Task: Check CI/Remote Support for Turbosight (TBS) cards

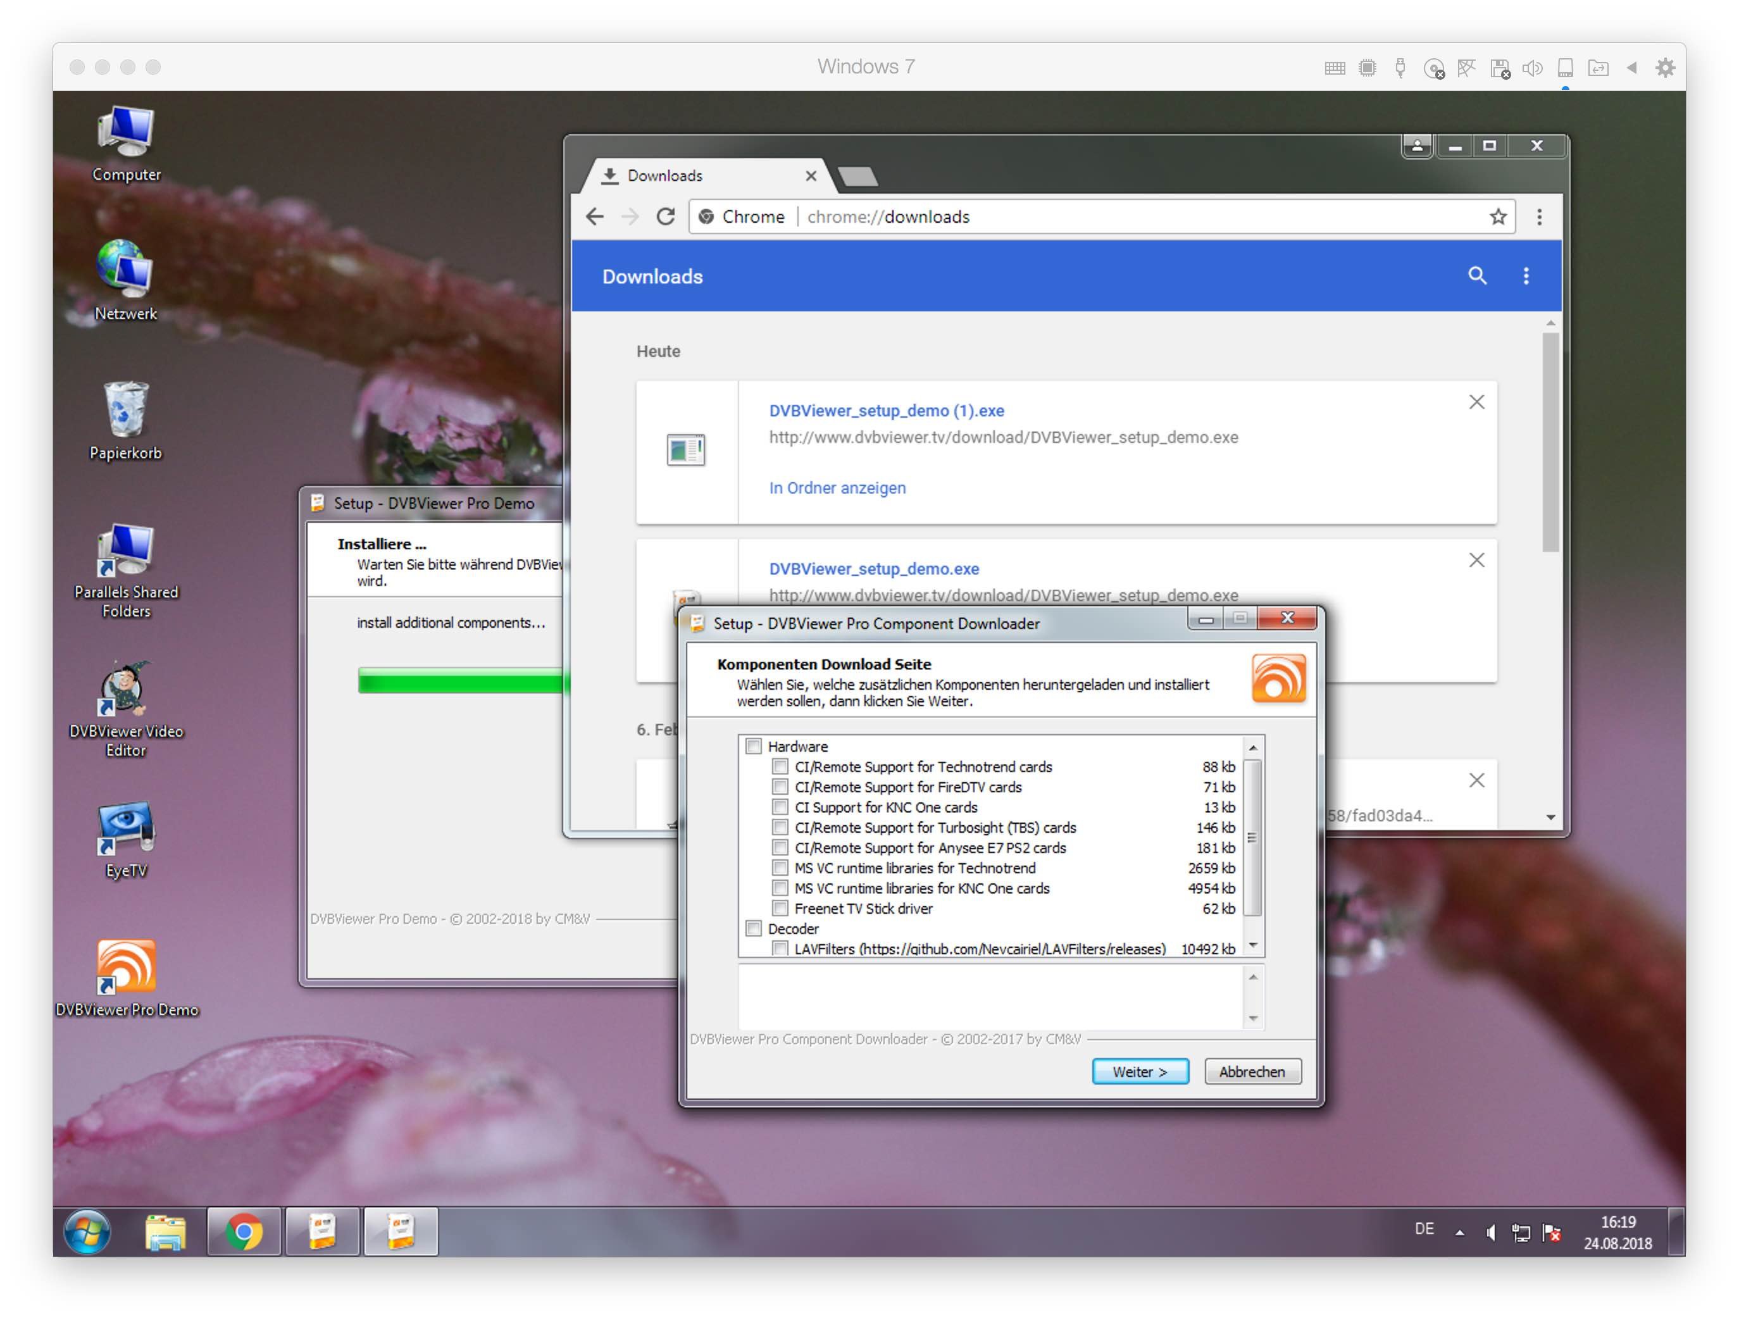Action: pyautogui.click(x=781, y=827)
